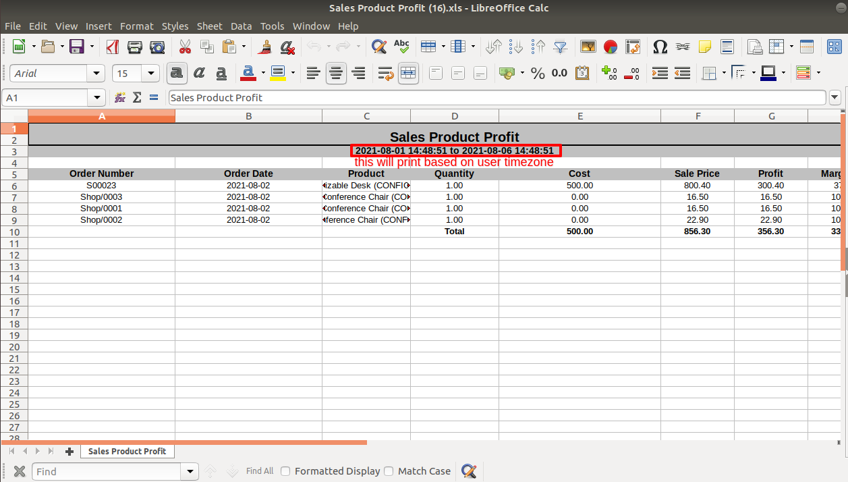Click the Format as Percent icon
This screenshot has width=848, height=482.
[x=538, y=73]
